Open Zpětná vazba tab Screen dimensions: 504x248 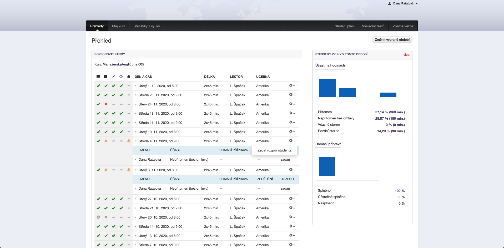[x=403, y=26]
